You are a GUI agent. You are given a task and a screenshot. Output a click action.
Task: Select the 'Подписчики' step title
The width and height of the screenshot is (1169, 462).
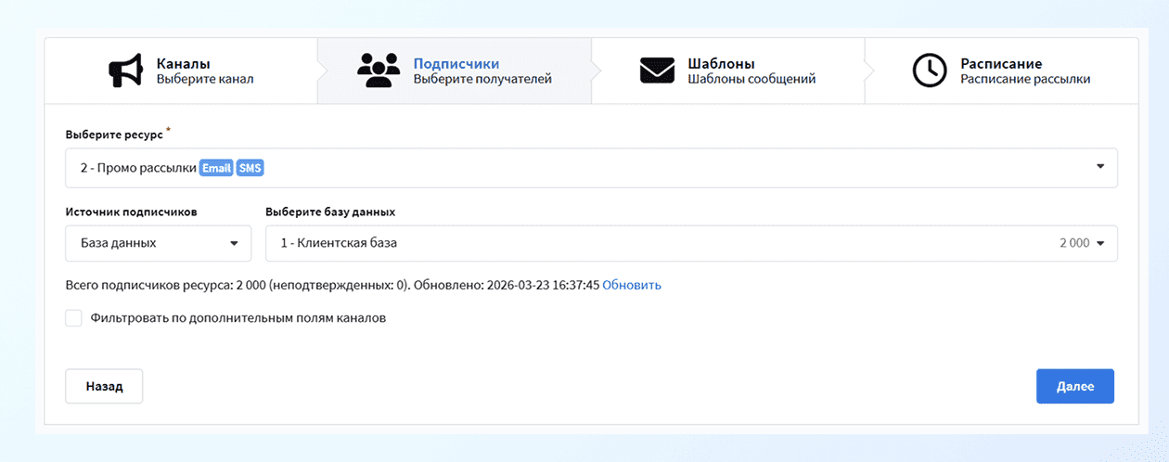(x=456, y=64)
